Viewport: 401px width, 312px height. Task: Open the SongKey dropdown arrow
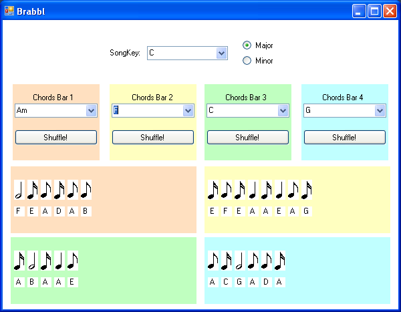tap(221, 53)
